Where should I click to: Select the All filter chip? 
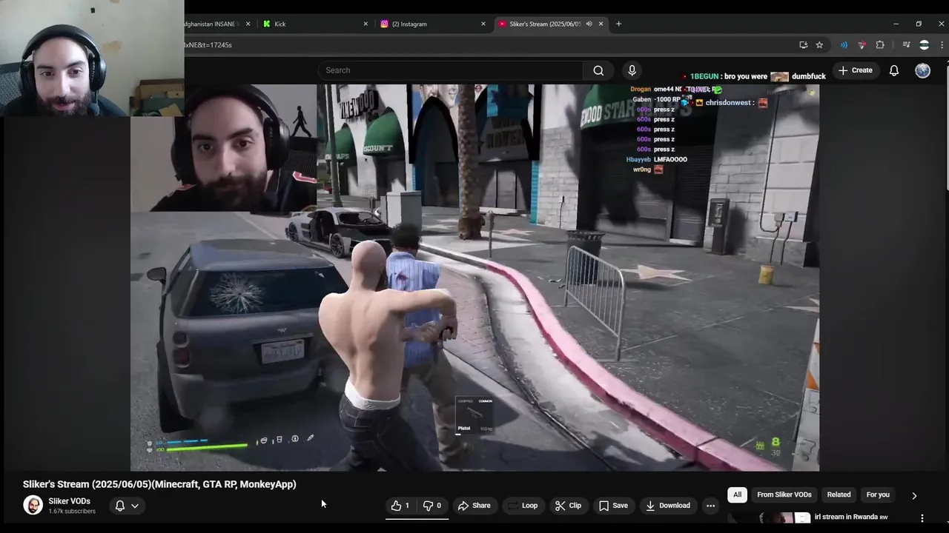737,495
